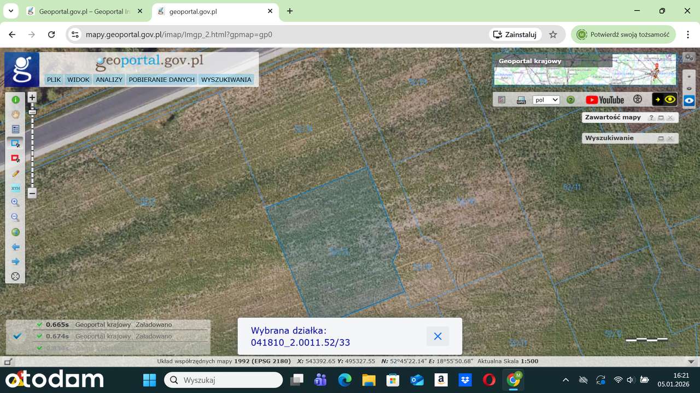The image size is (700, 393).
Task: Open a new browser tab
Action: click(290, 11)
